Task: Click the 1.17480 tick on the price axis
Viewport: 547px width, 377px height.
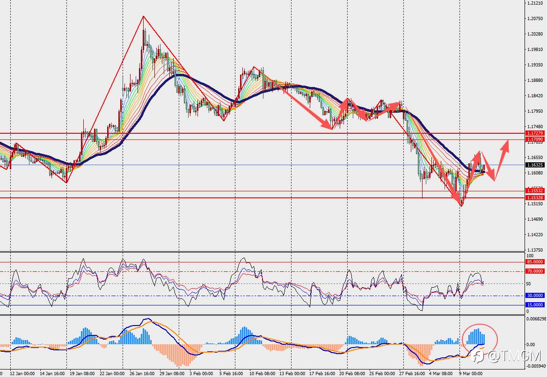Action: (x=535, y=127)
